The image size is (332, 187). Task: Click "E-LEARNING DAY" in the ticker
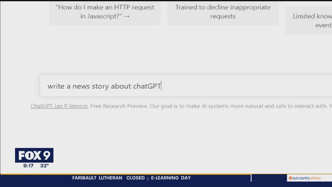tap(171, 178)
